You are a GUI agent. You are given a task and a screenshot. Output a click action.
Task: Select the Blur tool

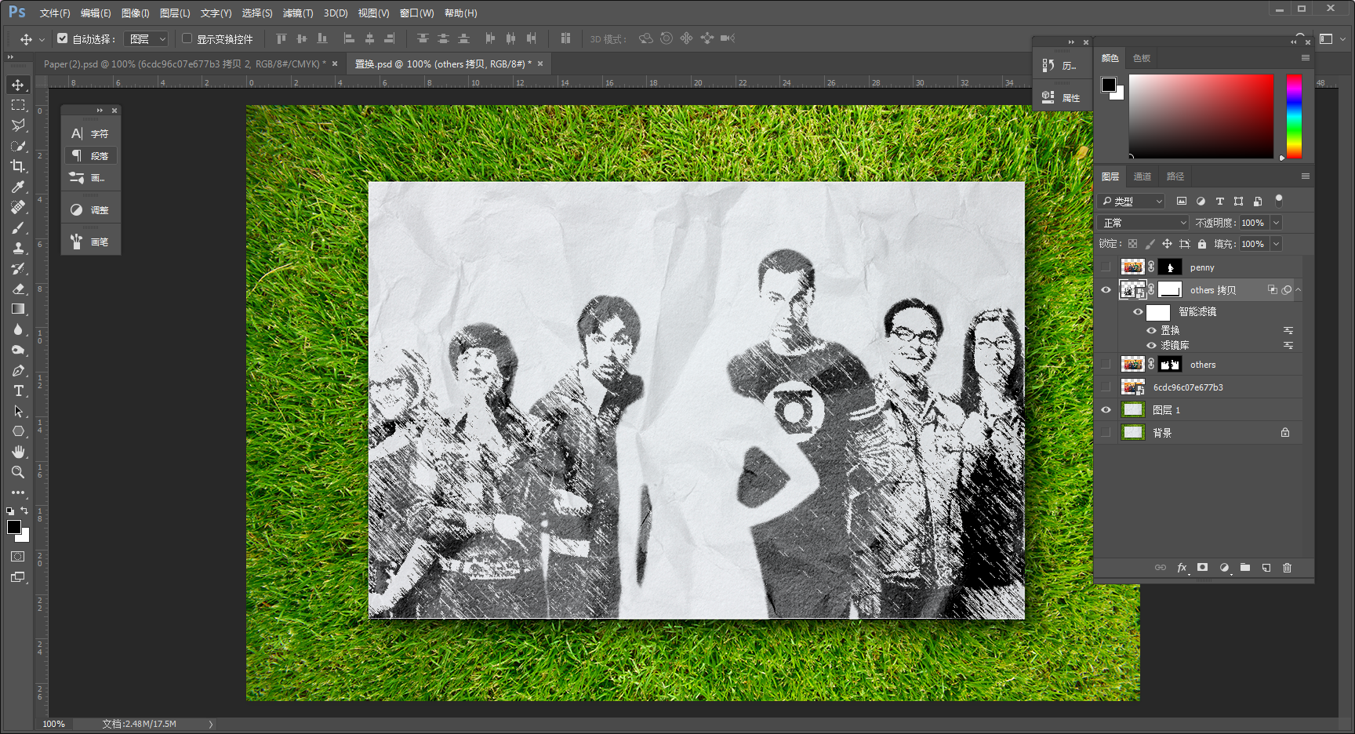point(18,329)
